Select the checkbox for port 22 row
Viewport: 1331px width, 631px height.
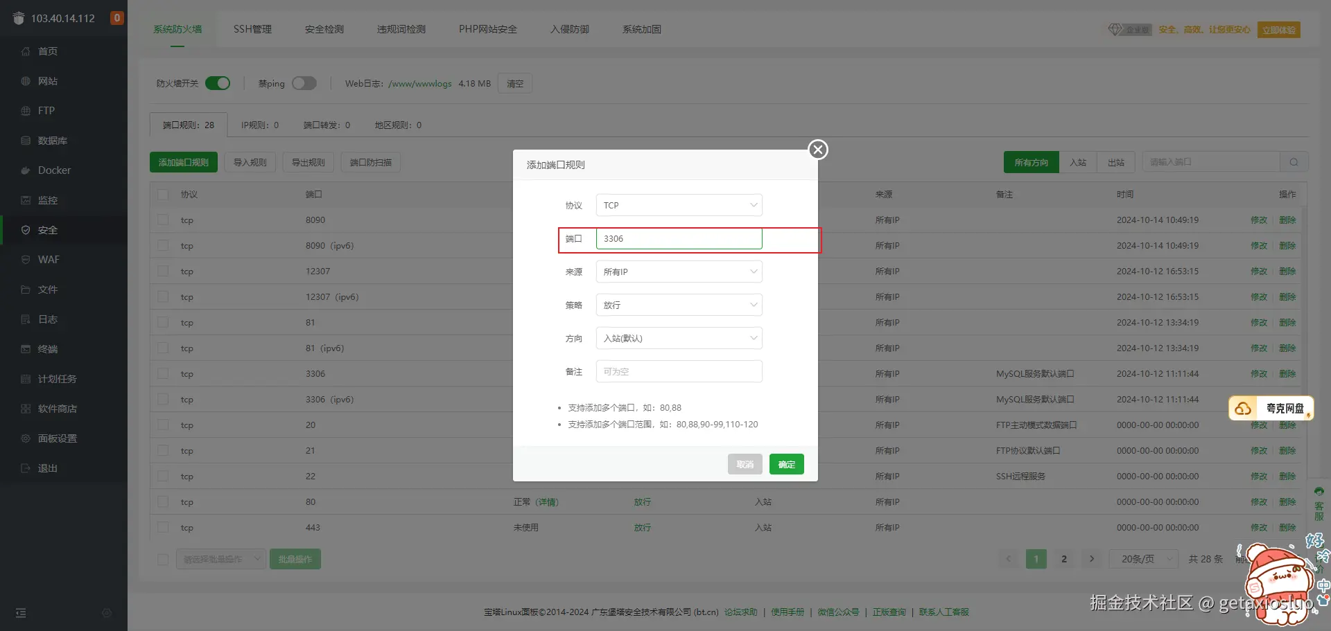click(163, 477)
